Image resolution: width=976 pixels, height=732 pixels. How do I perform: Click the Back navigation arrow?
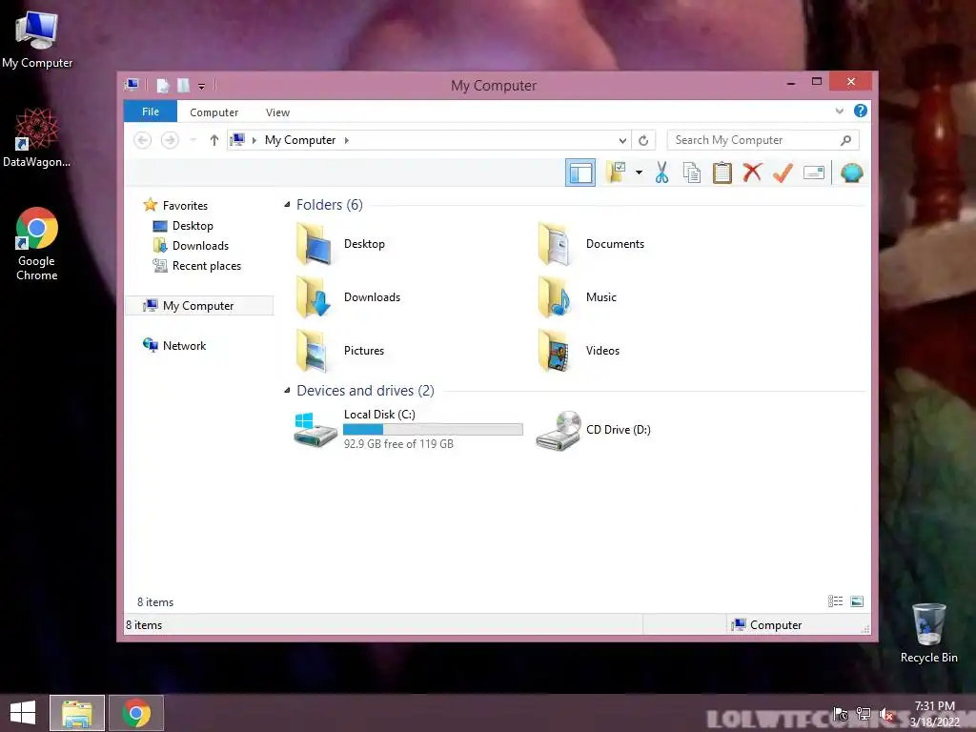click(x=143, y=140)
